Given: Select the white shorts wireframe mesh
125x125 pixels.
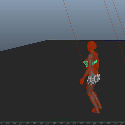Looking at the screenshot, I should point(93,79).
